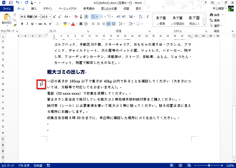Image resolution: width=236 pixels, height=168 pixels.
Task: Increase paragraph indent
Action: [124, 17]
